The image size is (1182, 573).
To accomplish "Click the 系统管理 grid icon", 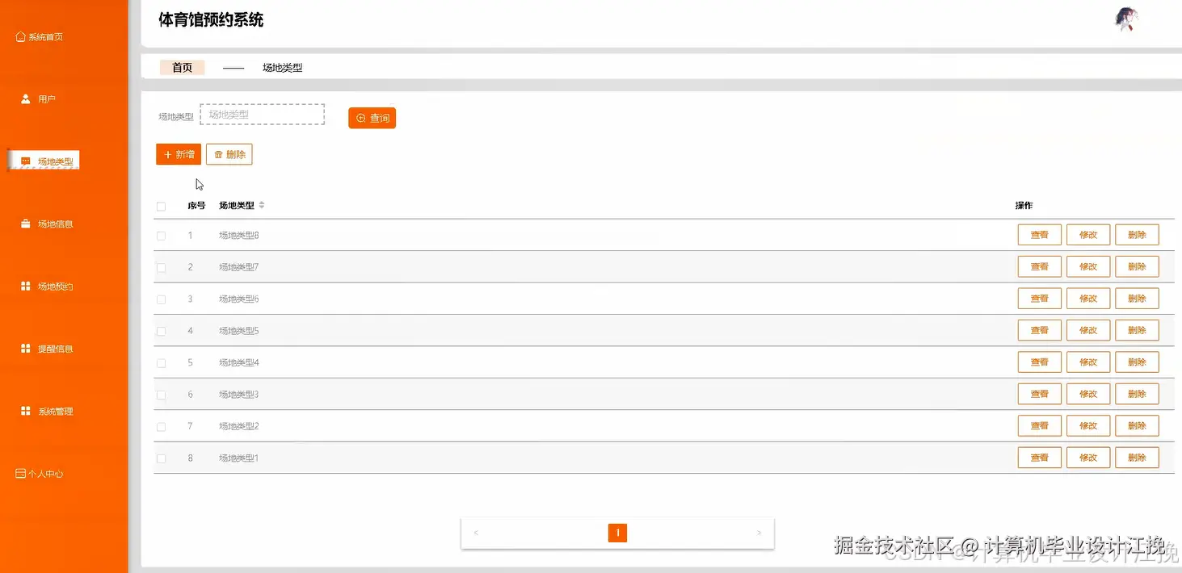I will point(26,411).
